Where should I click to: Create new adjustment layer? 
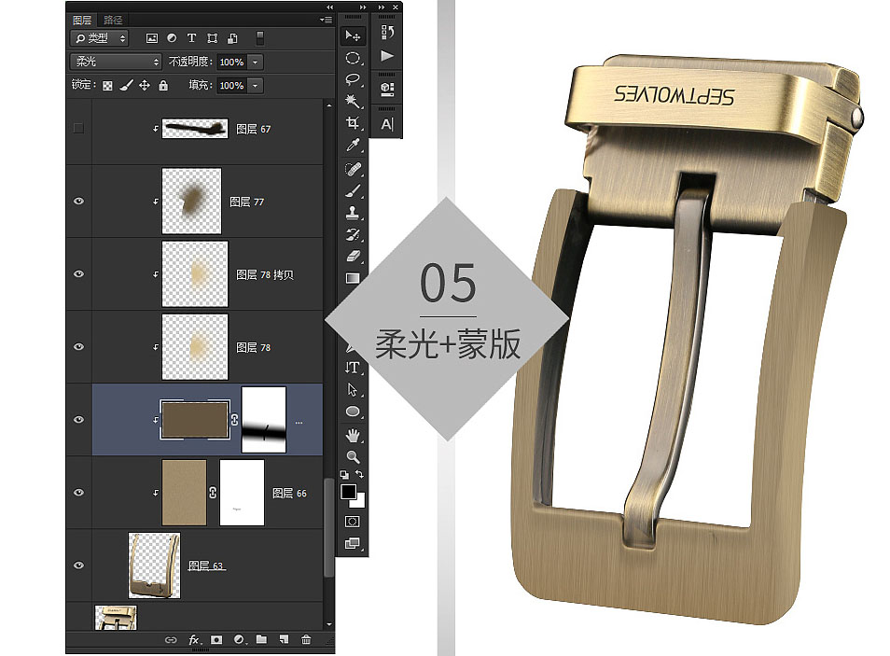pyautogui.click(x=239, y=639)
